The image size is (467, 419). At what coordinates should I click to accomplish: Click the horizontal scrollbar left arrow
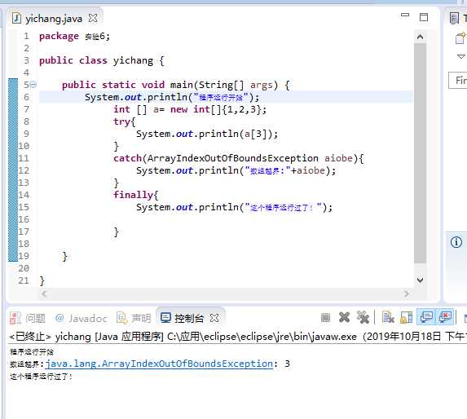point(44,294)
